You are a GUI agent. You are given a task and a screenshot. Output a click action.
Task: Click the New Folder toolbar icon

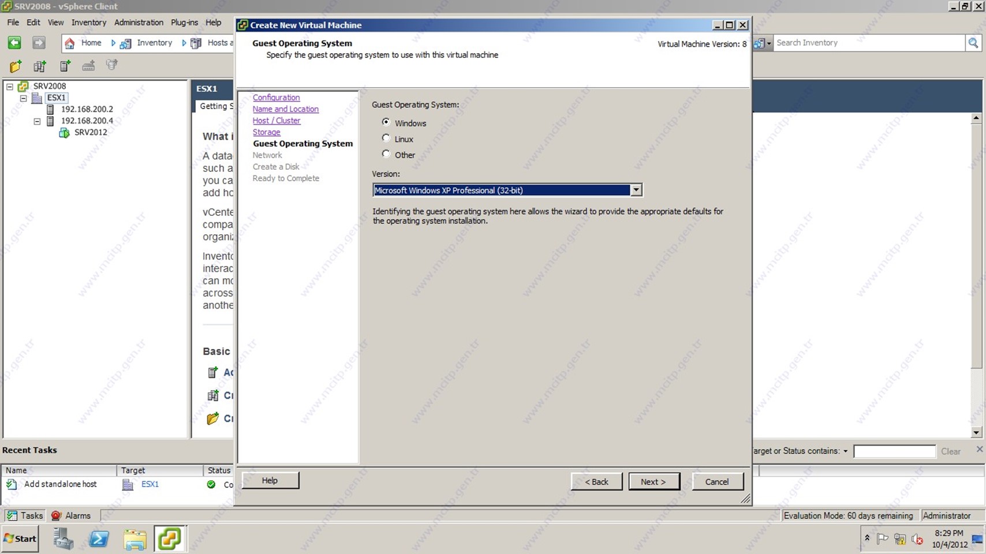[x=16, y=66]
